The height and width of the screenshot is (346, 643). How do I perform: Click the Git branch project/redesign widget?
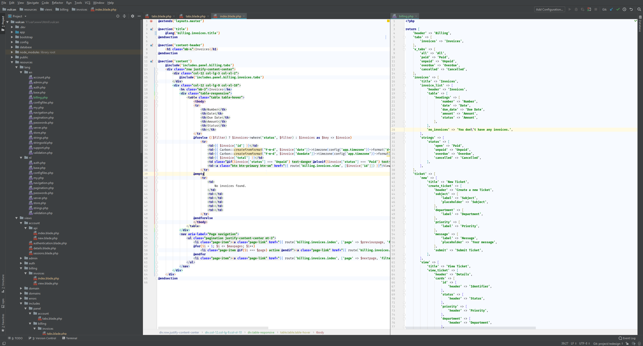click(608, 343)
